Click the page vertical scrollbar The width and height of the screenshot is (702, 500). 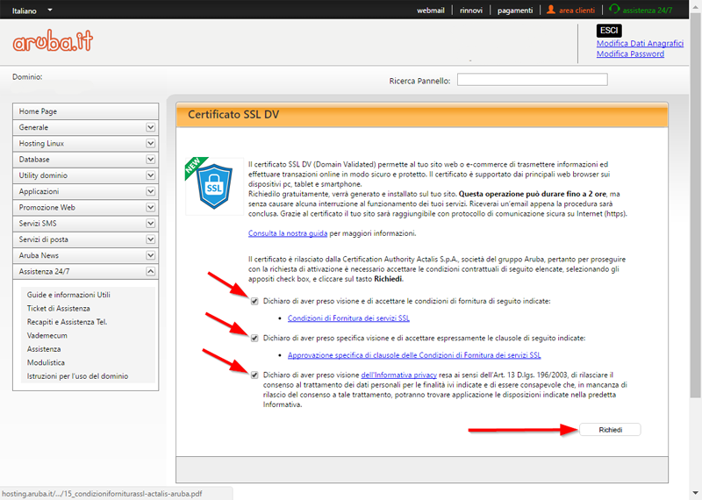pos(695,206)
